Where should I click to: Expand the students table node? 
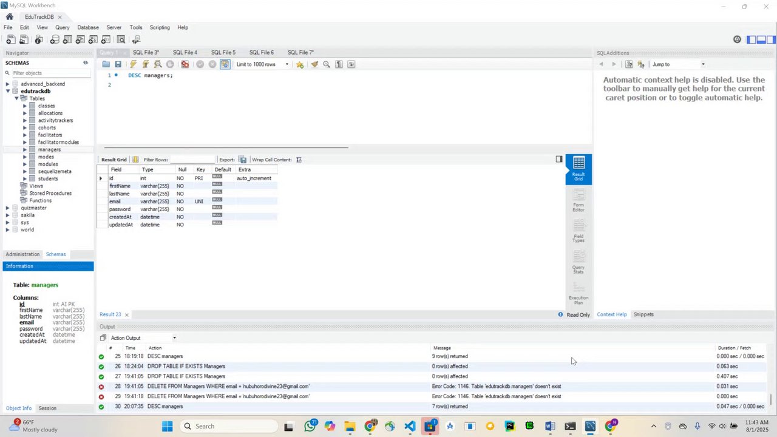25,178
